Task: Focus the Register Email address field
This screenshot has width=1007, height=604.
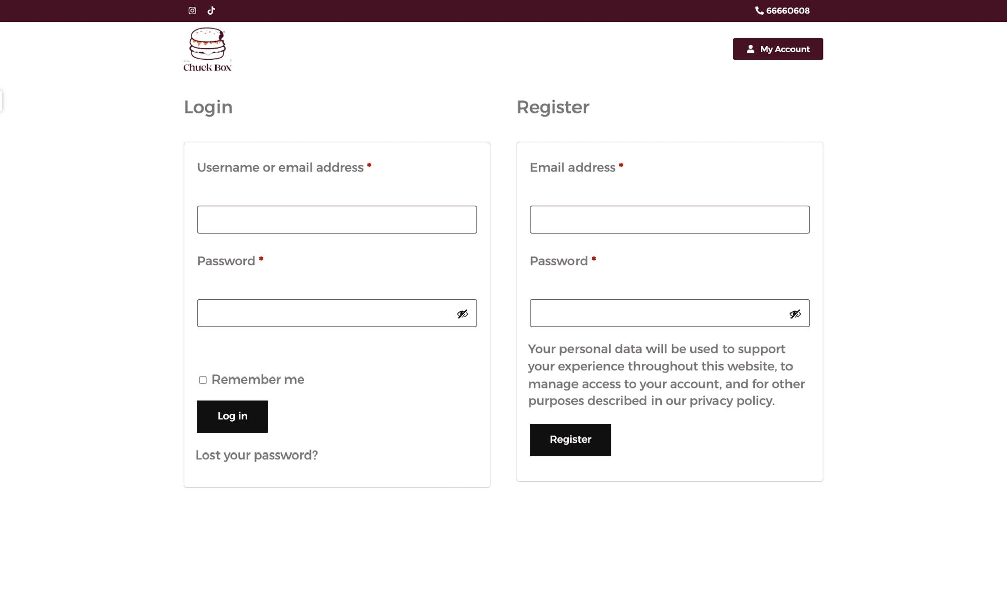Action: click(x=669, y=219)
